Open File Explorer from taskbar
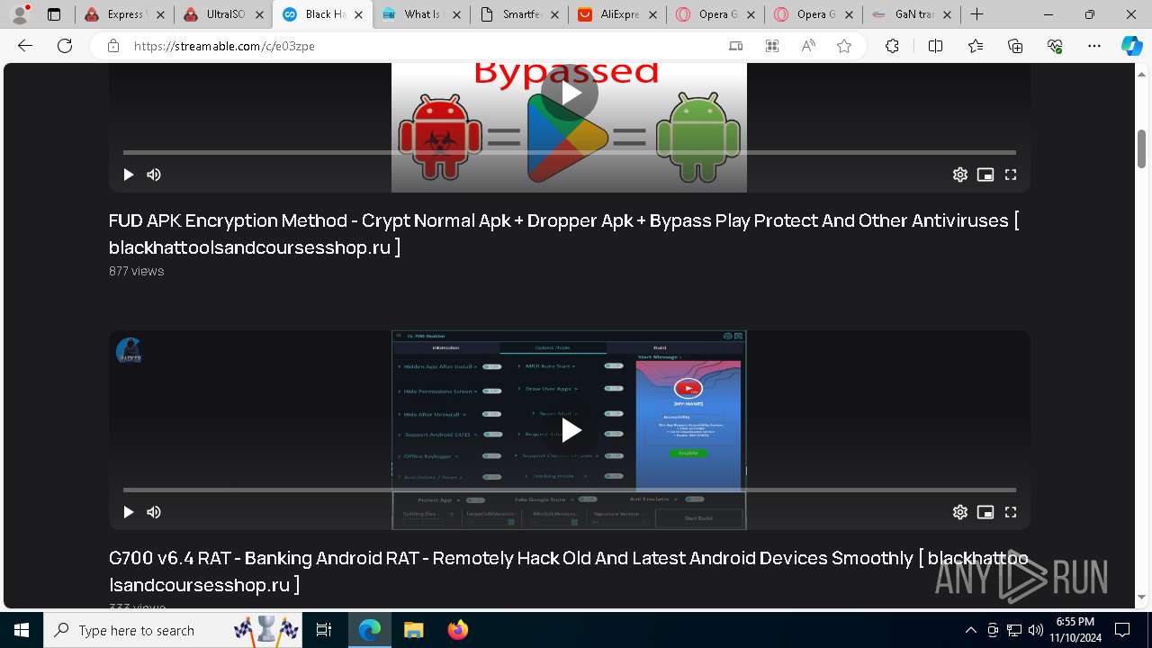The width and height of the screenshot is (1152, 648). pos(413,630)
